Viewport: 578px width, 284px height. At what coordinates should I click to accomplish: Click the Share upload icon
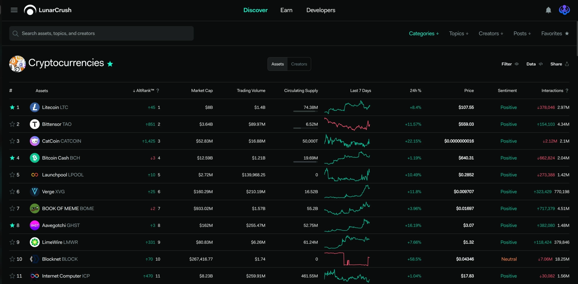pyautogui.click(x=567, y=64)
